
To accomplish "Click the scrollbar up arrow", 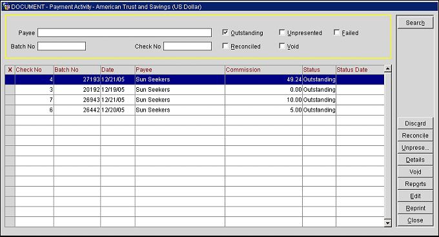I will click(x=388, y=68).
